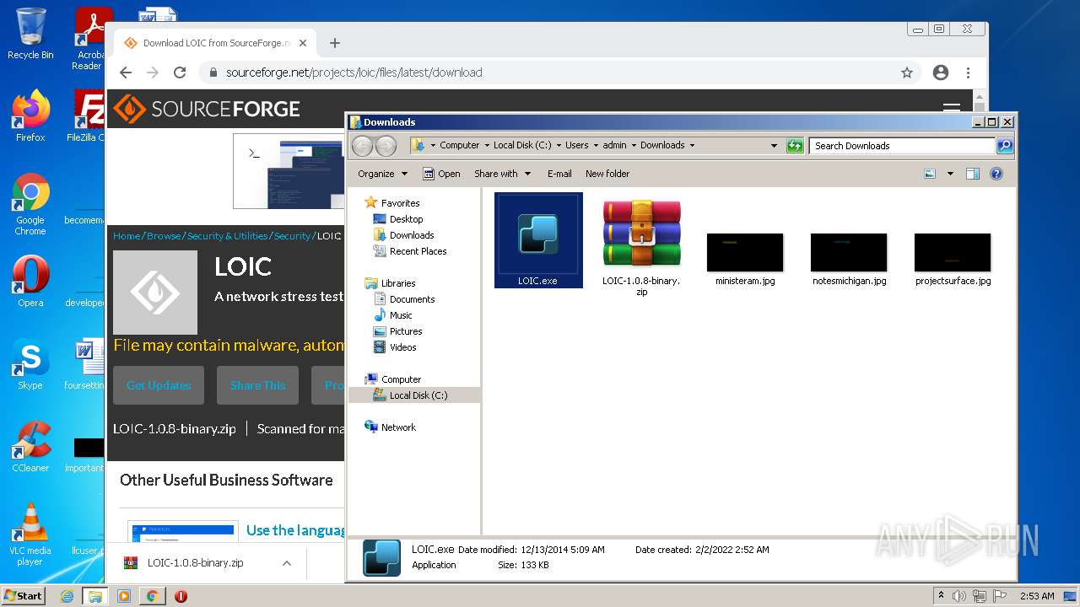
Task: Open the CCleaner desktop shortcut
Action: (30, 447)
